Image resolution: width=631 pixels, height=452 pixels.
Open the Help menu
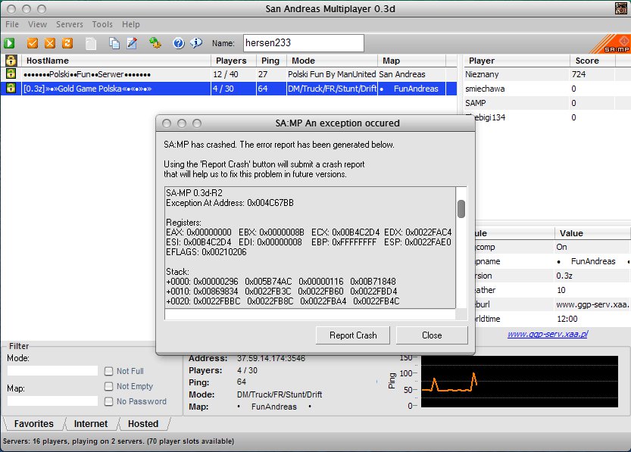131,24
